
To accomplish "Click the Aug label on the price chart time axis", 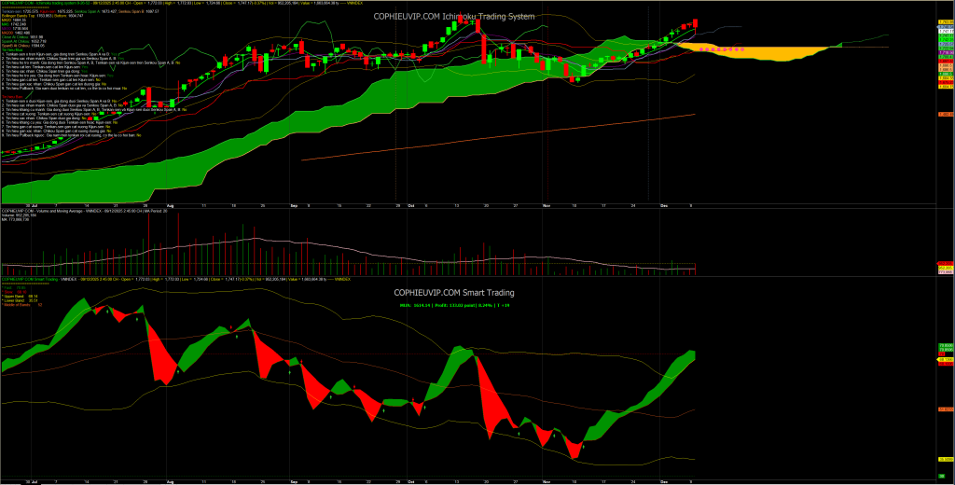I will pos(170,201).
